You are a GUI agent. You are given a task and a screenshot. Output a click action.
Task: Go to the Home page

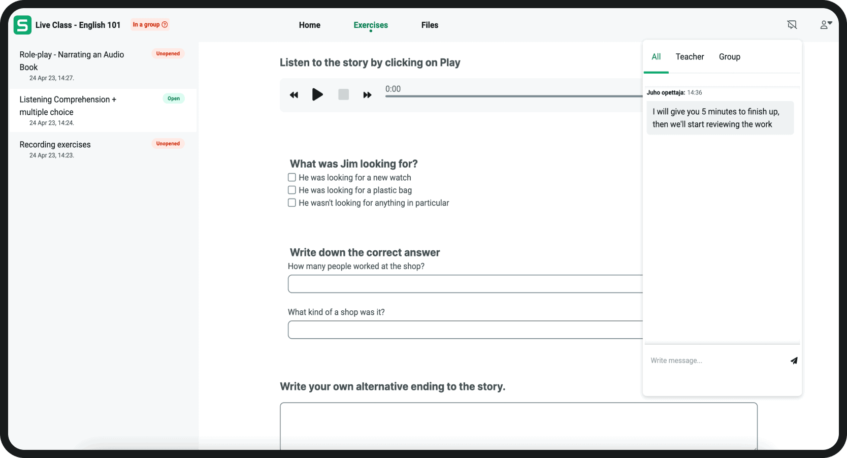[309, 25]
